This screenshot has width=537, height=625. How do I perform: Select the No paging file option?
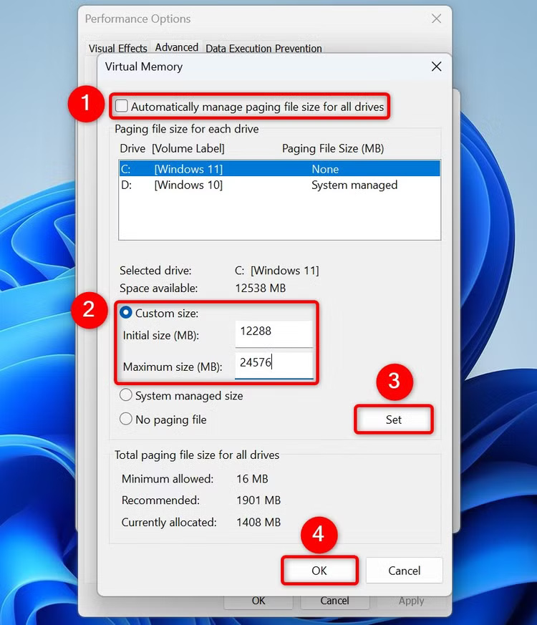point(126,420)
